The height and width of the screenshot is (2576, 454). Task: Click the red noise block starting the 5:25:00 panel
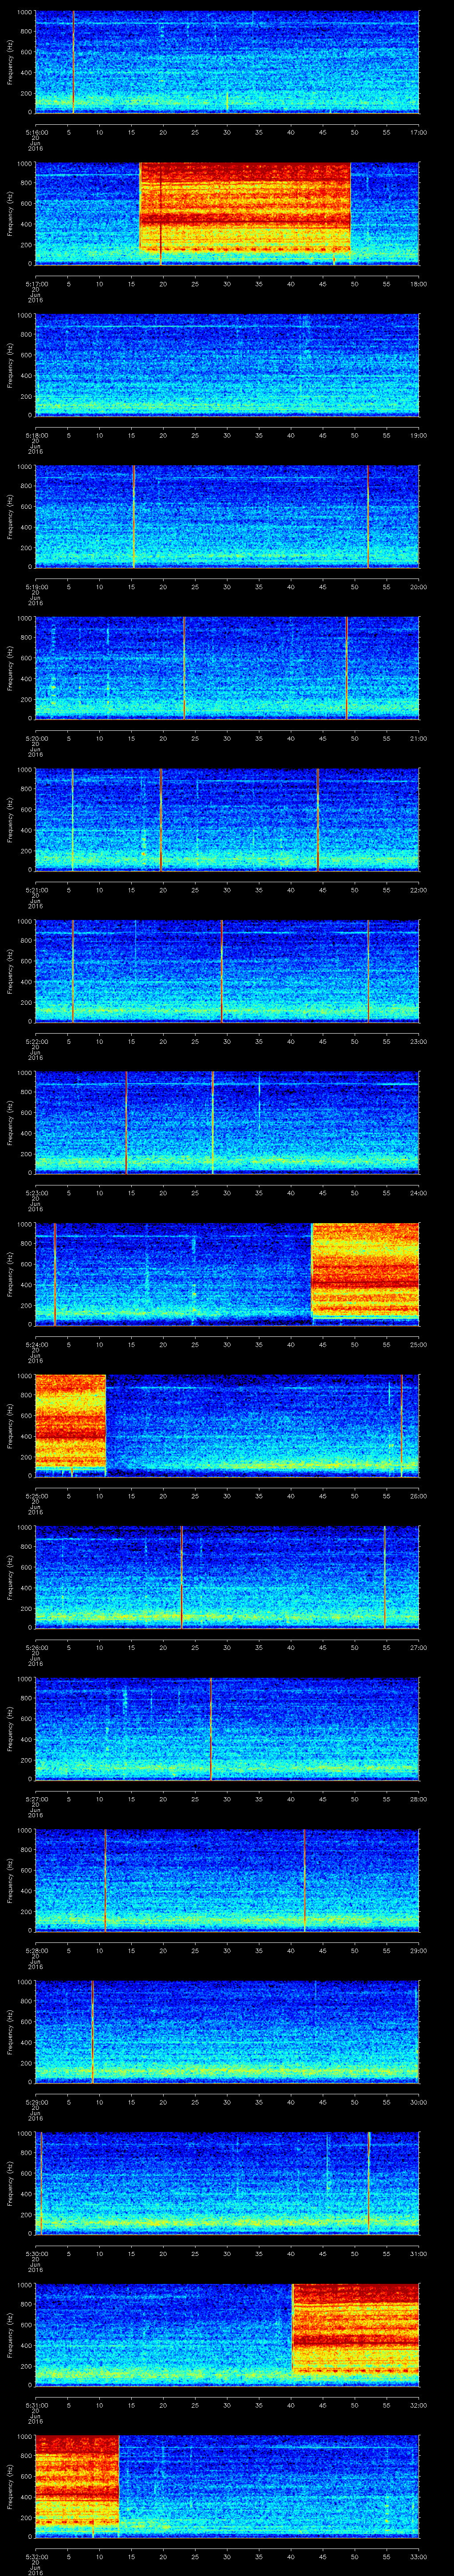[x=71, y=1421]
